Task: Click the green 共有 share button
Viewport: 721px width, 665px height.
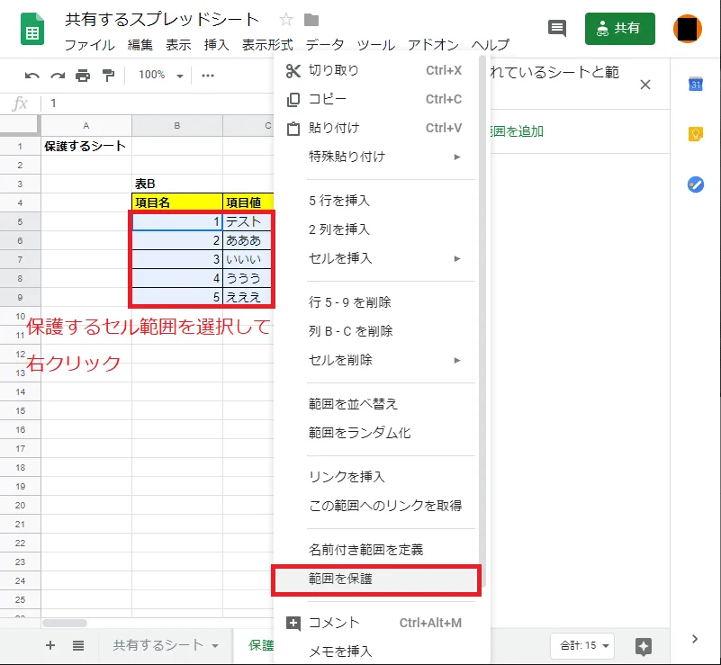Action: [x=620, y=29]
